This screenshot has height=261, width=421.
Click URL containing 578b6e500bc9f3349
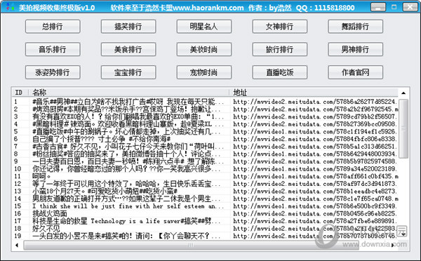[314, 206]
